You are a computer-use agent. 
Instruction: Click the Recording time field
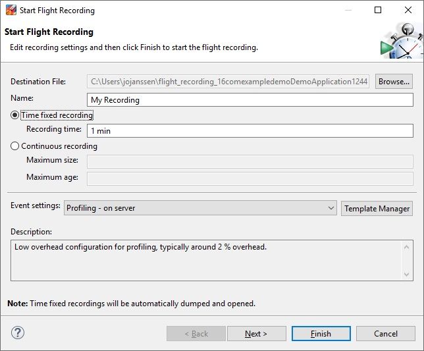click(250, 130)
